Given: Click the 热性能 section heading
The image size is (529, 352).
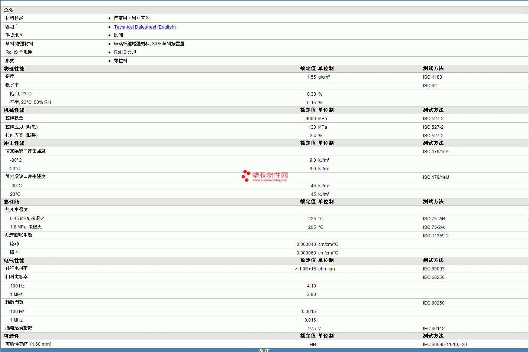Looking at the screenshot, I should click(x=12, y=202).
